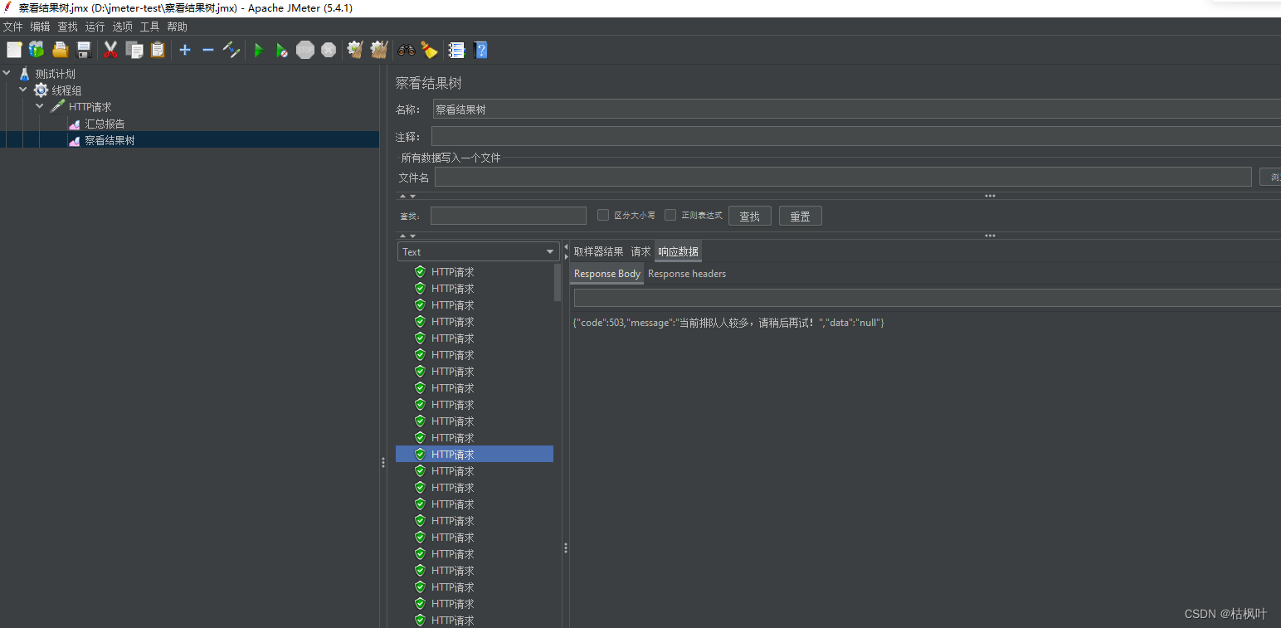
Task: Click the Save test plan floppy icon
Action: (x=84, y=51)
